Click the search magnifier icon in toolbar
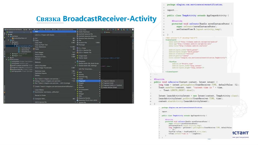Viewport: 258px width, 145px height. tap(130, 30)
